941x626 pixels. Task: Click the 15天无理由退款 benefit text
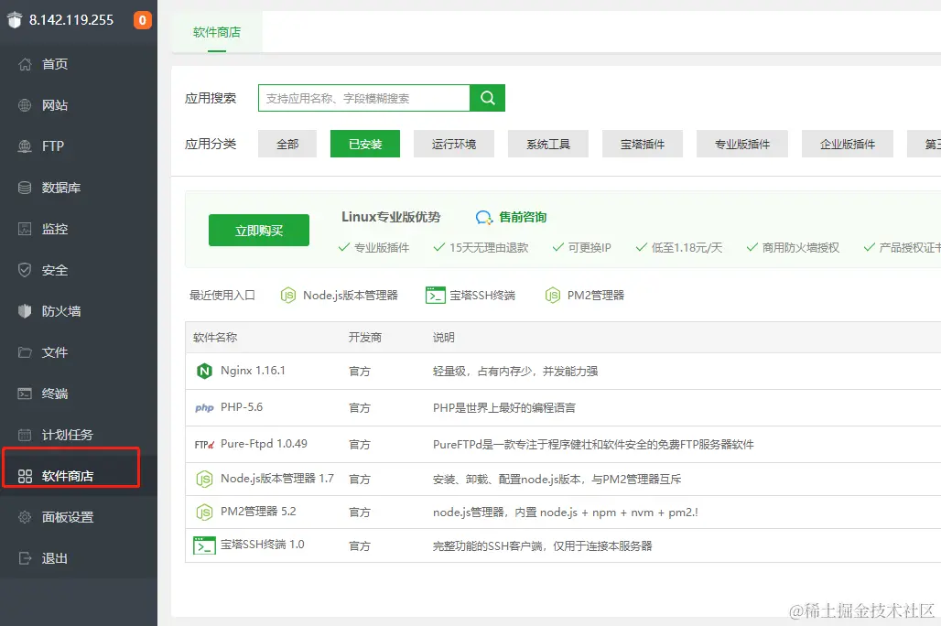tap(489, 248)
